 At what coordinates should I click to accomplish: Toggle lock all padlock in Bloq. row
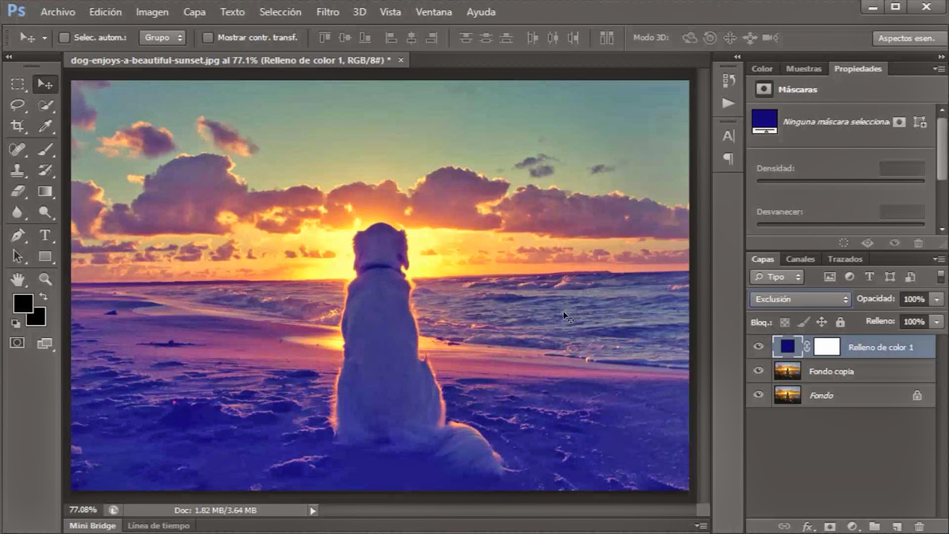pos(840,322)
